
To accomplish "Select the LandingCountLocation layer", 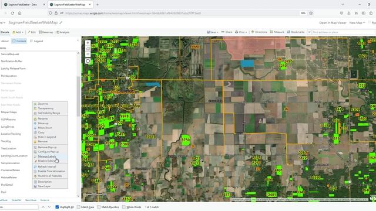I will tap(14, 156).
